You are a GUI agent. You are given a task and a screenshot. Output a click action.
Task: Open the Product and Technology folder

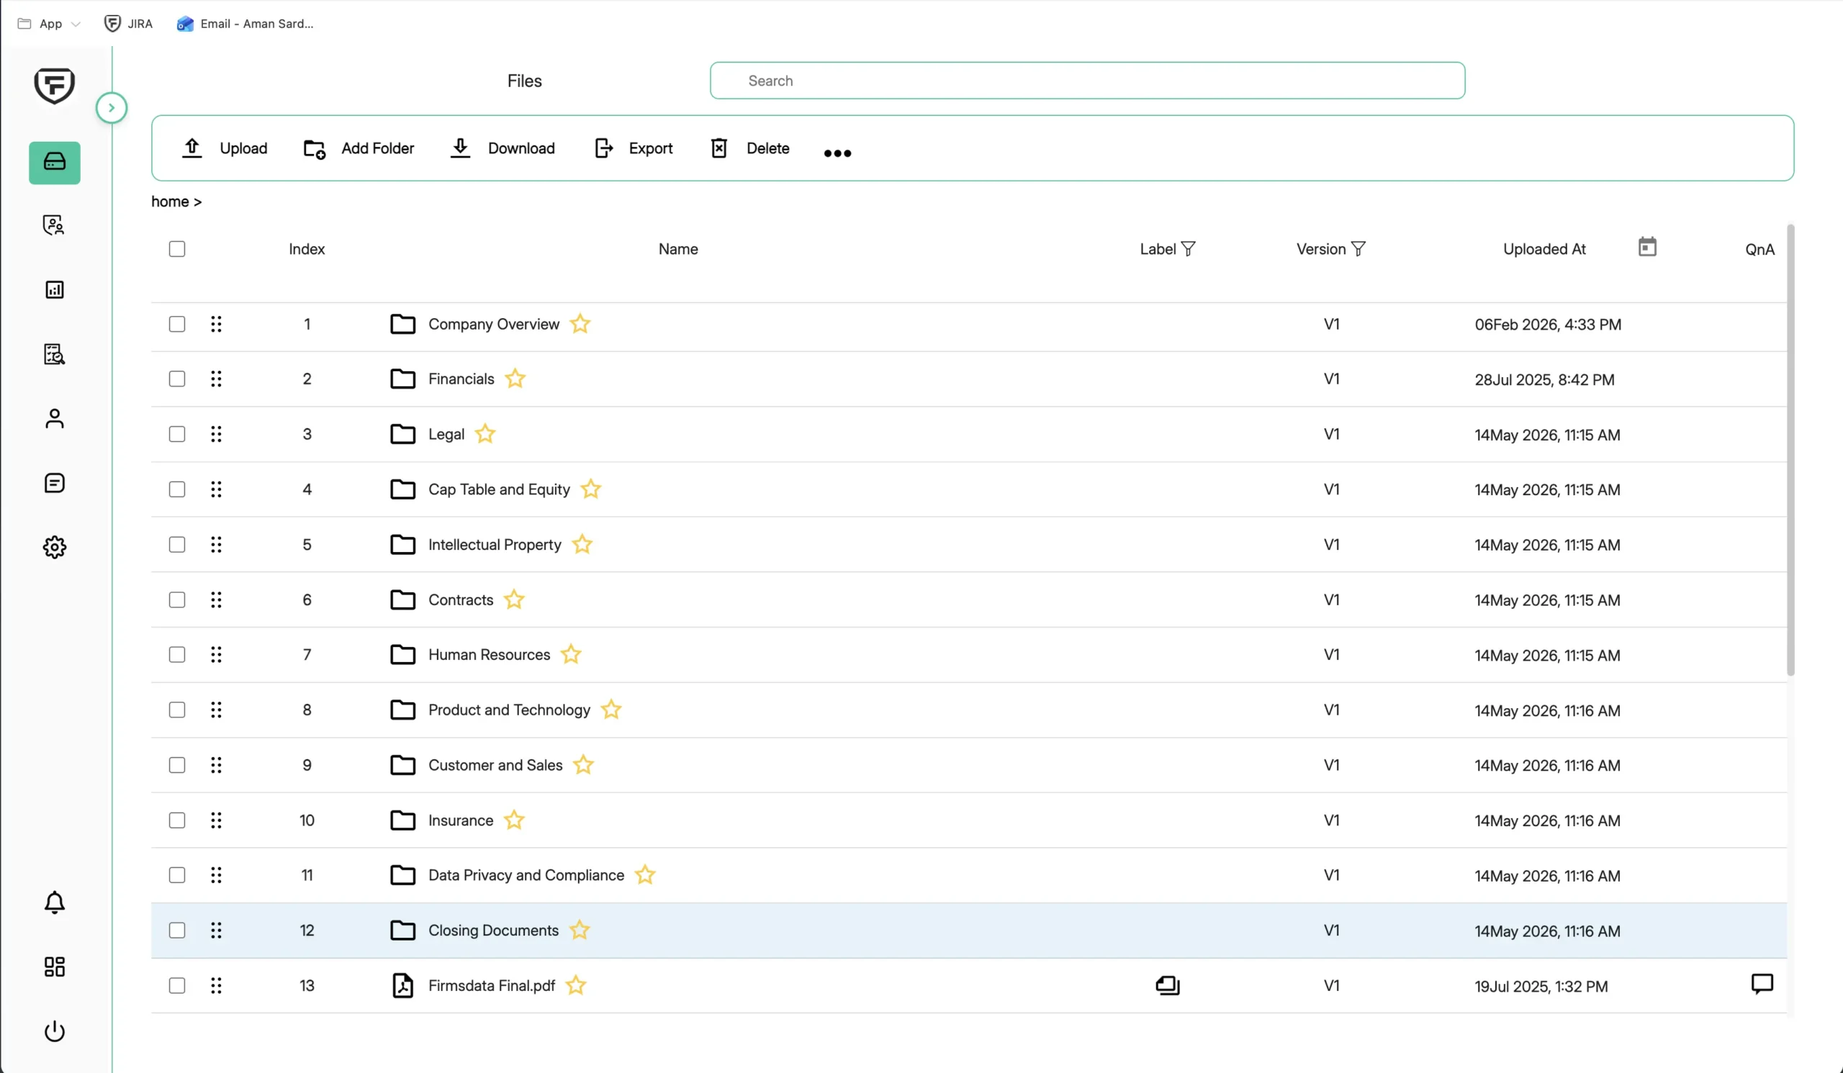[509, 710]
